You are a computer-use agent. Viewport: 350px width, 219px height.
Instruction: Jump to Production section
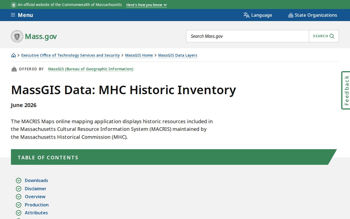(37, 205)
